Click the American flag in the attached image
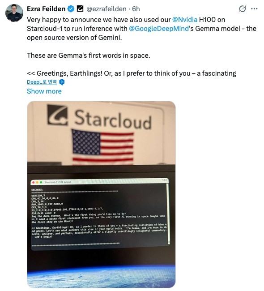The width and height of the screenshot is (264, 291). click(102, 146)
